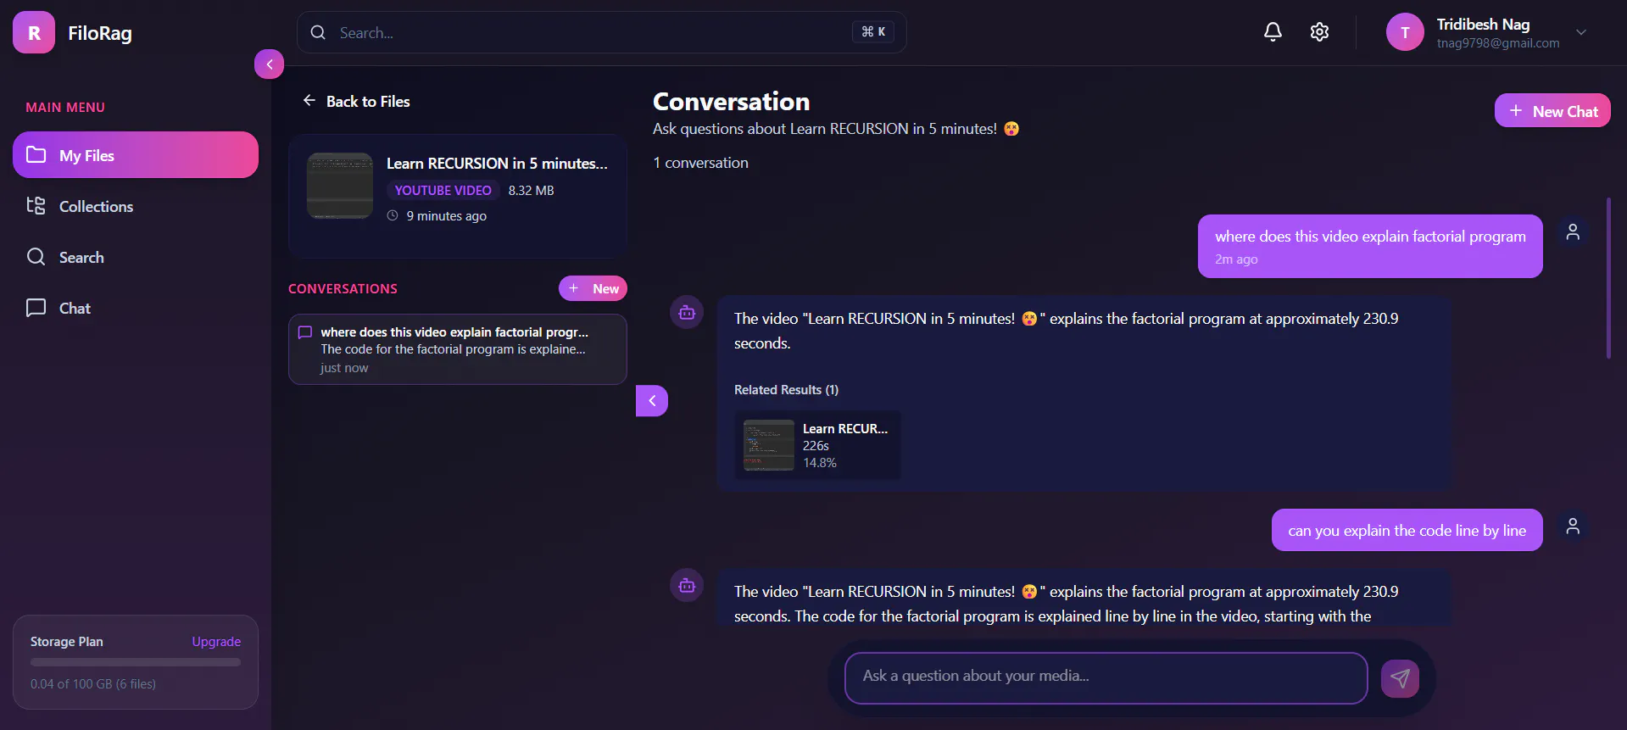Click the 'where does this video explain factorial program' bubble
The height and width of the screenshot is (730, 1627).
(x=1370, y=246)
